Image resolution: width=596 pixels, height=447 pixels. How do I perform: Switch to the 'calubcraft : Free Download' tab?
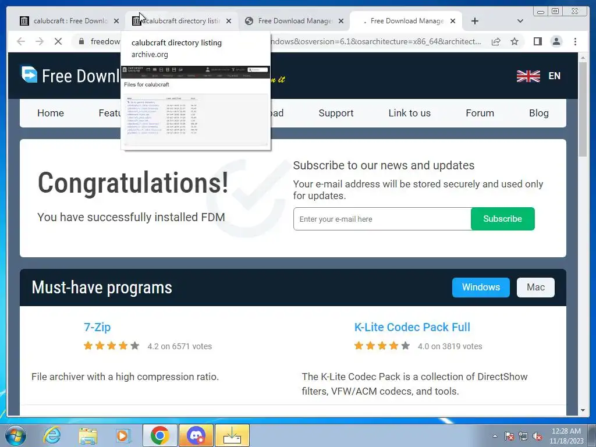70,21
